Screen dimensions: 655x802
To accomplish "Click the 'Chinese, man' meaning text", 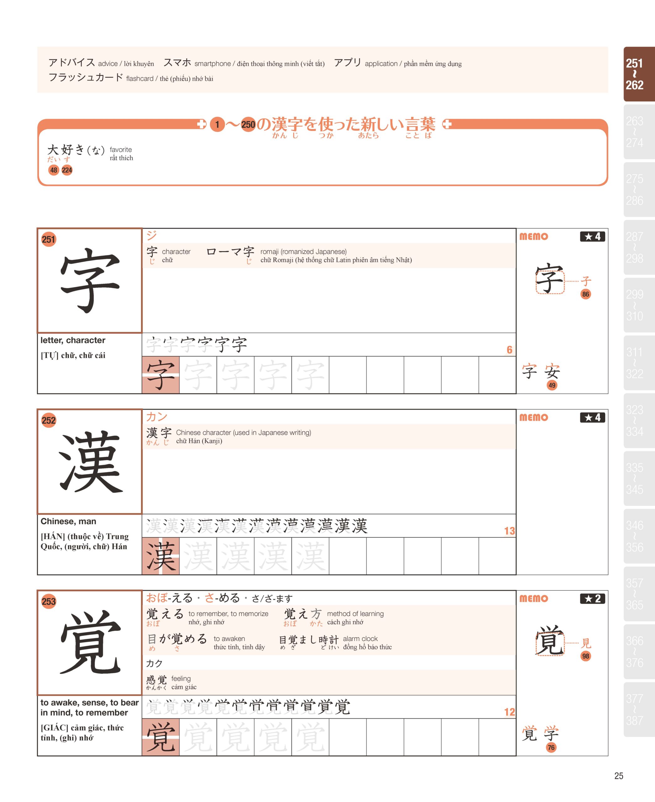I will tap(68, 521).
